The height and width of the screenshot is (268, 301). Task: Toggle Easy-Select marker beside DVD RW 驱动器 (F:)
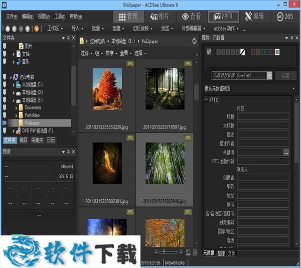(5, 130)
